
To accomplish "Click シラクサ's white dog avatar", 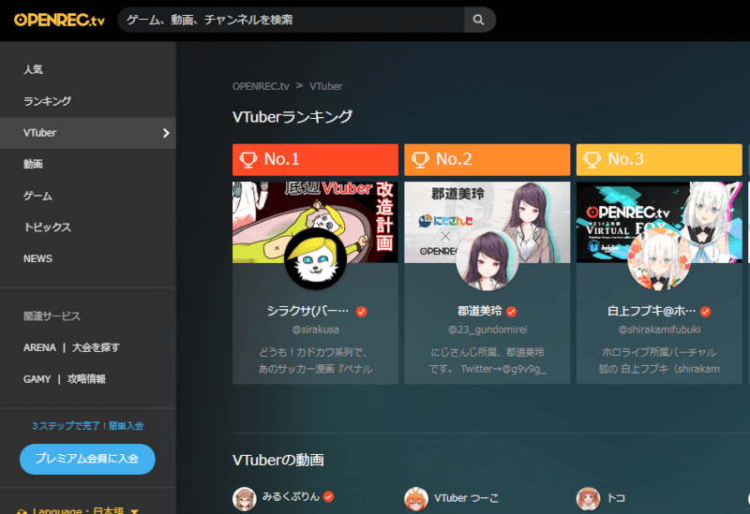I will point(315,259).
